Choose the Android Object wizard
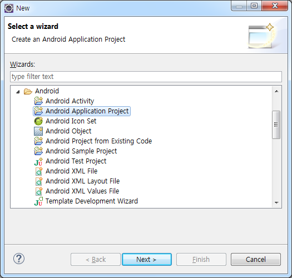Viewport: 292px width, 278px height. pos(68,131)
